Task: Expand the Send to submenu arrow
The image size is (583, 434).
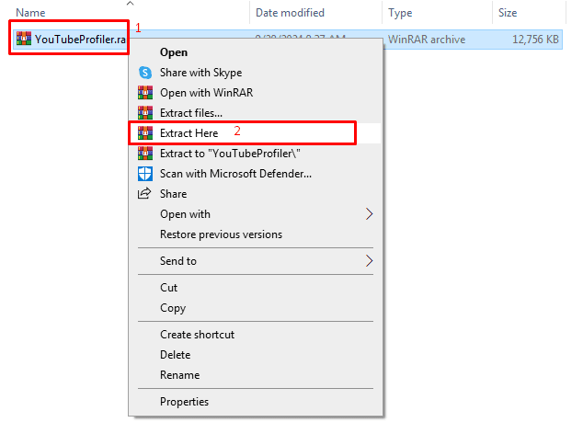Action: pos(369,261)
